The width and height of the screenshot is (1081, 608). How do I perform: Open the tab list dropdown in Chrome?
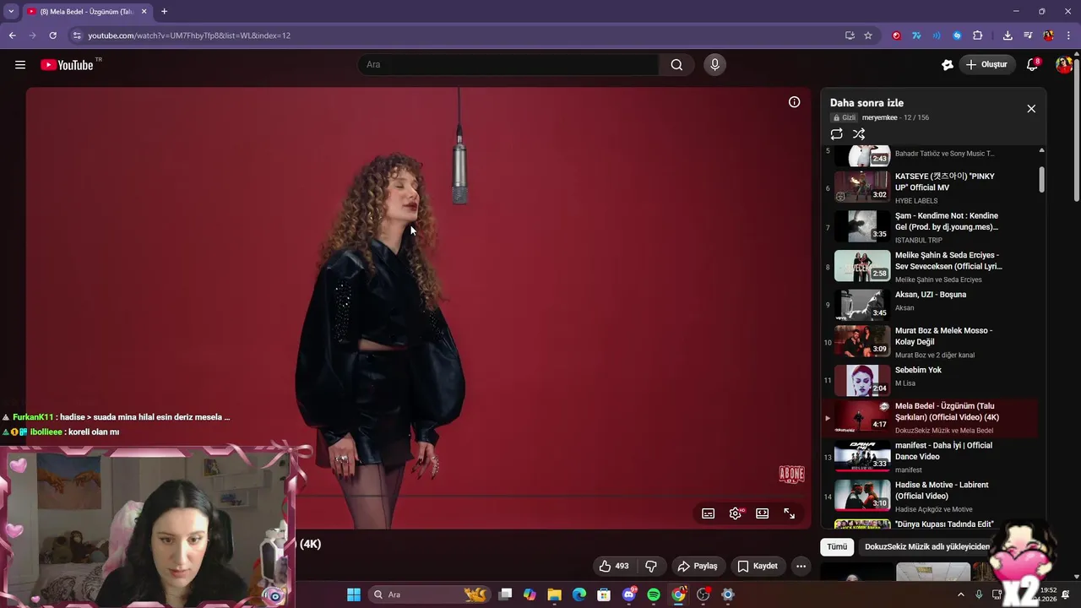click(11, 11)
